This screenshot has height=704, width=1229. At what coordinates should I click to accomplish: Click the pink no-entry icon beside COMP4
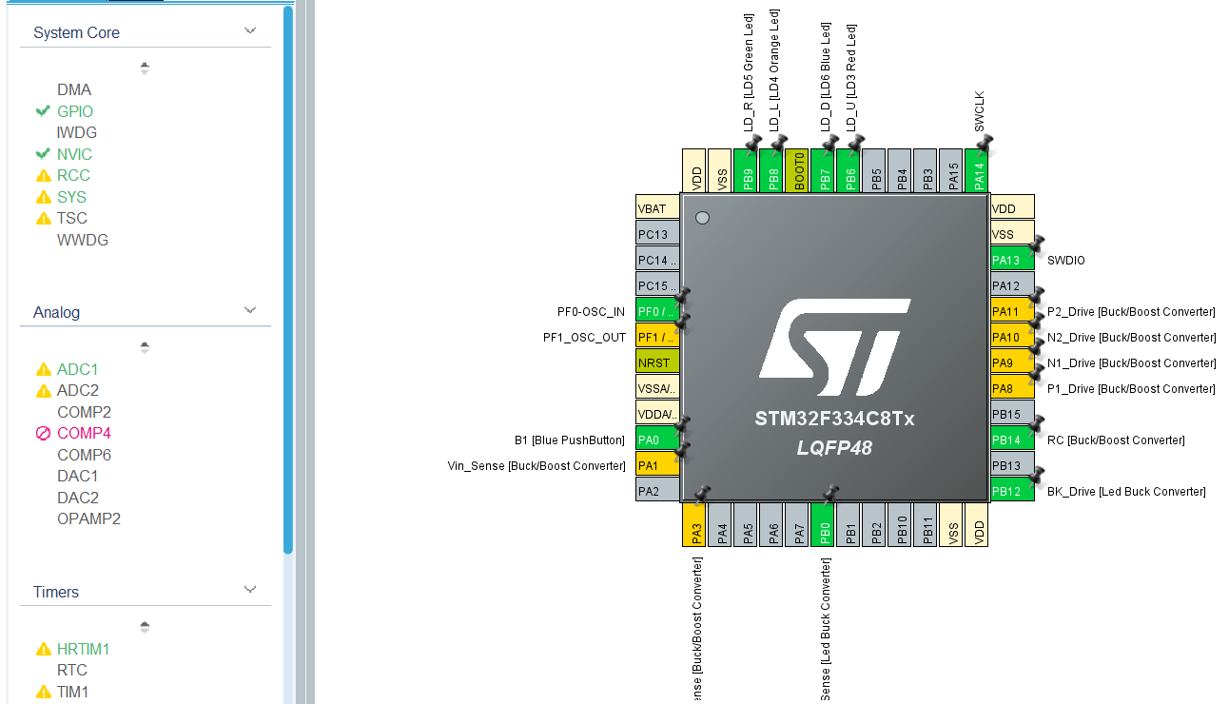[43, 433]
